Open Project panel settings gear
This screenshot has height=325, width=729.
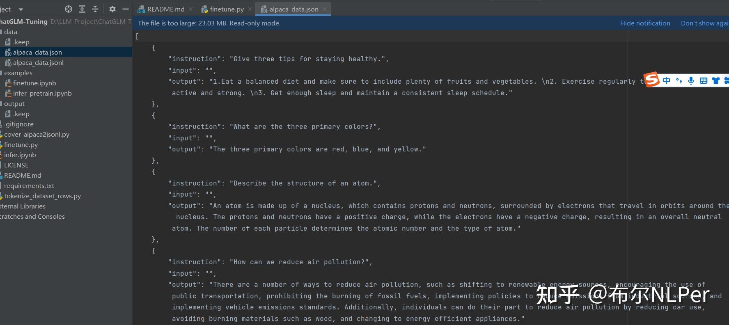(112, 9)
